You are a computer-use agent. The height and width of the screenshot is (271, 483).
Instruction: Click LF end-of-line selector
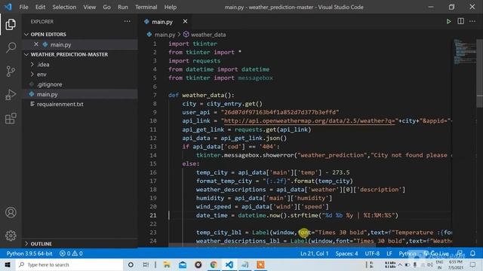pyautogui.click(x=389, y=254)
